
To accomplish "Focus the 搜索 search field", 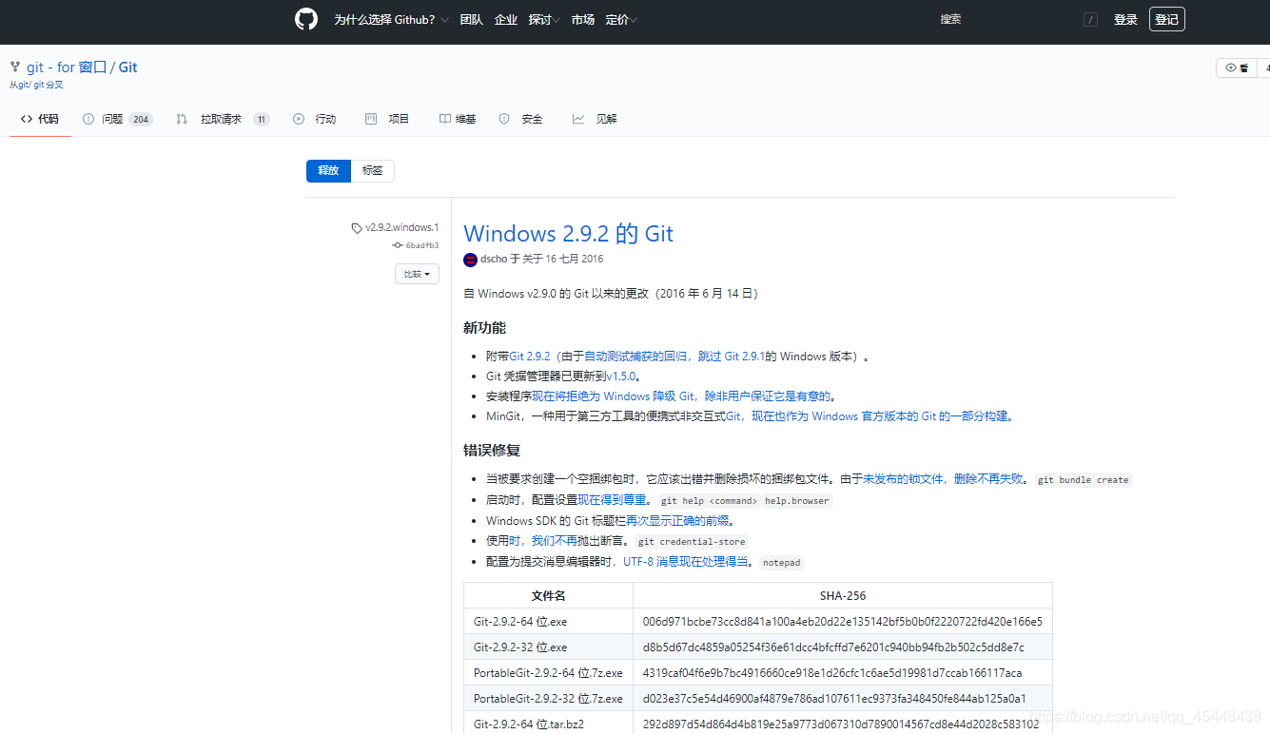I will (1018, 20).
